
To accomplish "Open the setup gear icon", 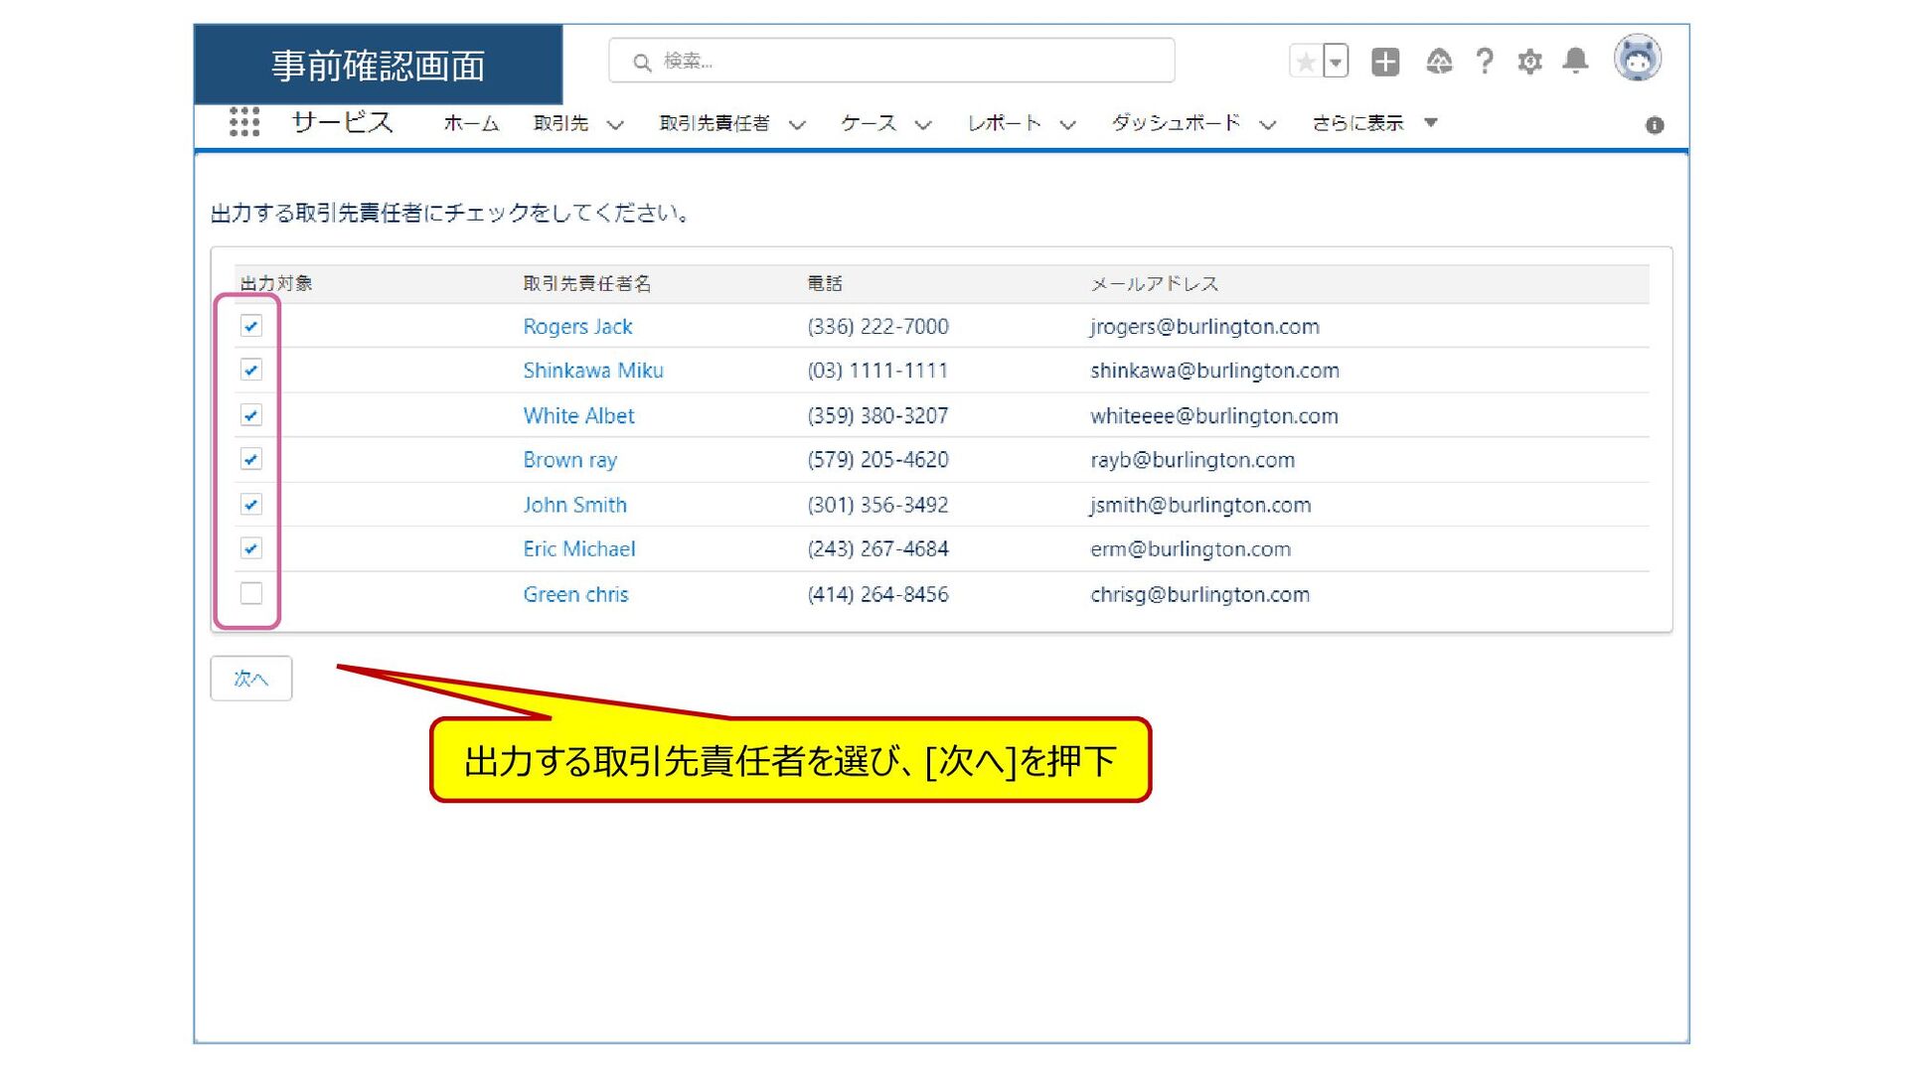I will point(1529,62).
